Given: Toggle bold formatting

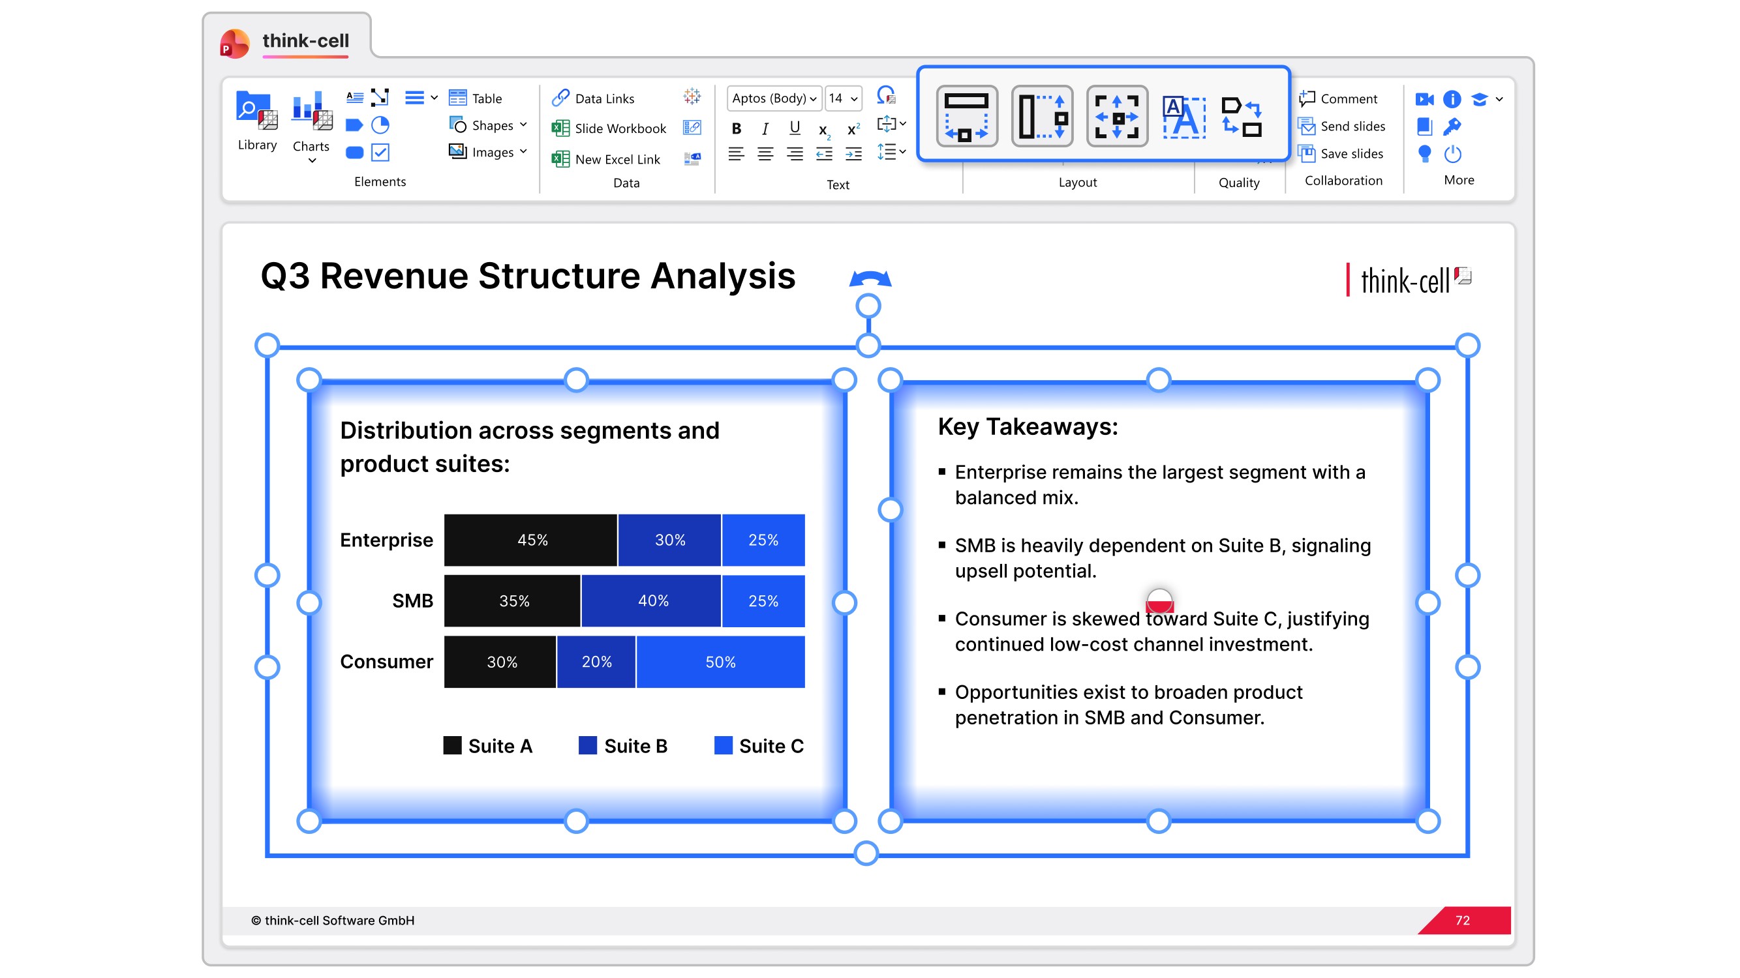Looking at the screenshot, I should 737,128.
